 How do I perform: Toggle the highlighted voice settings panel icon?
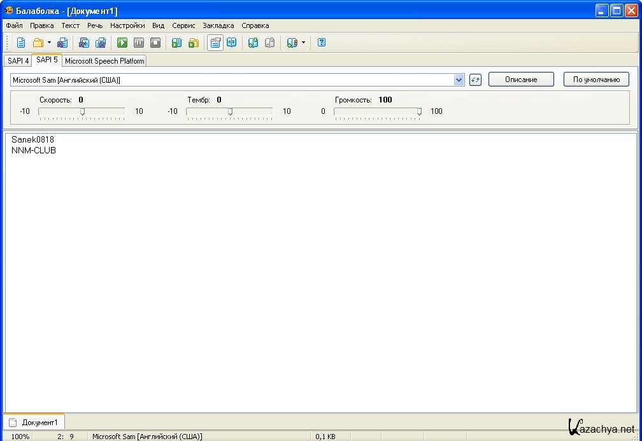215,43
